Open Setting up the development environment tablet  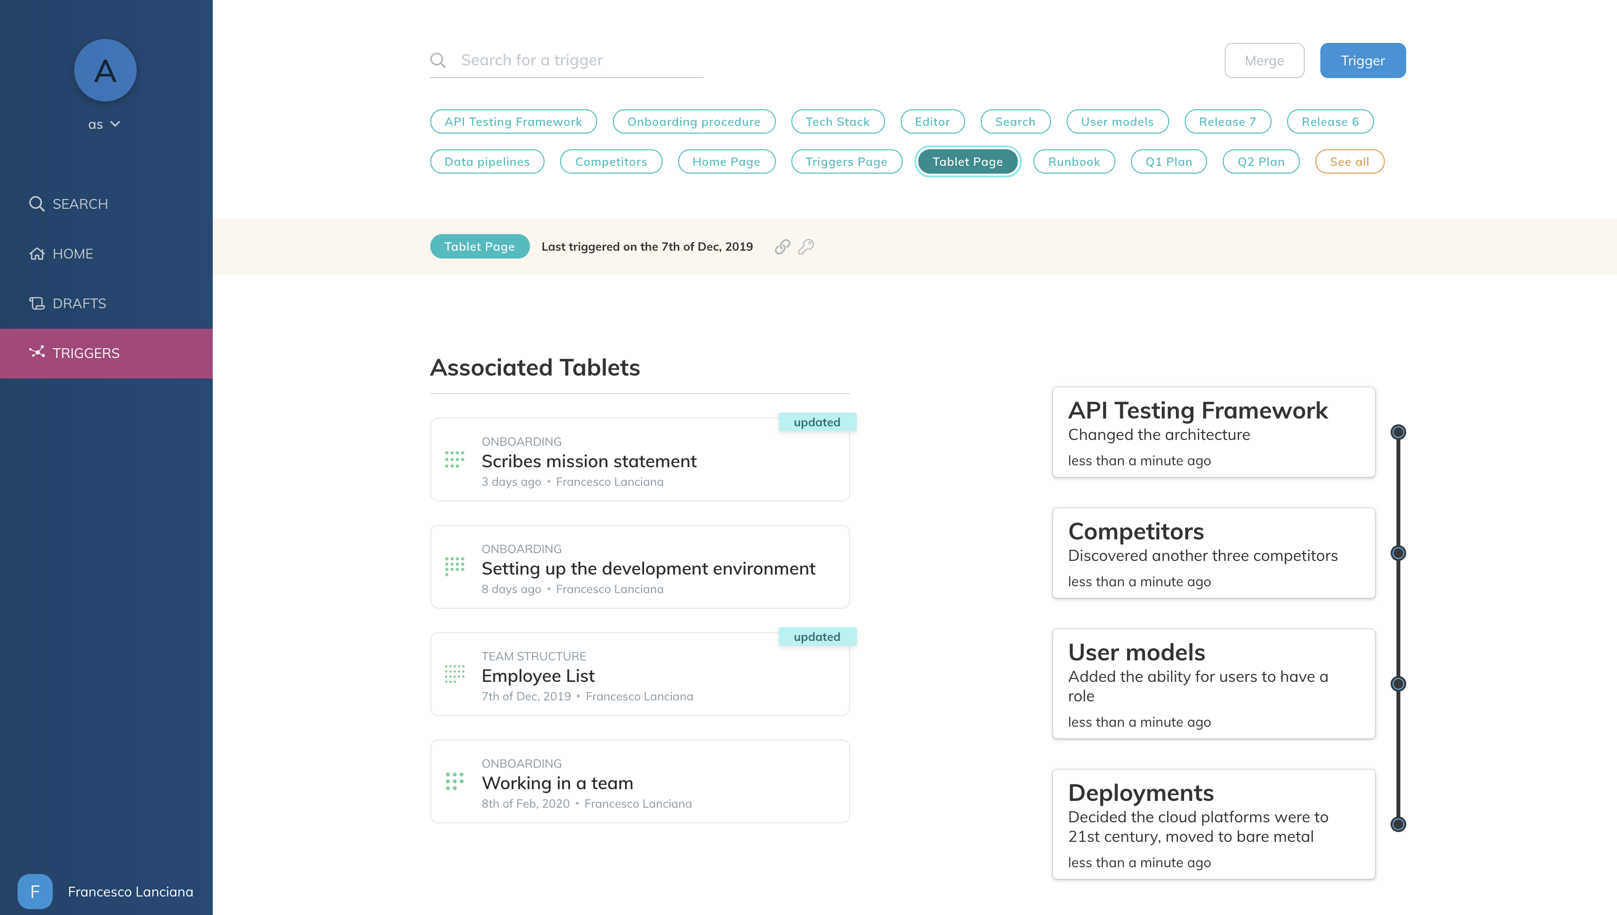click(640, 567)
